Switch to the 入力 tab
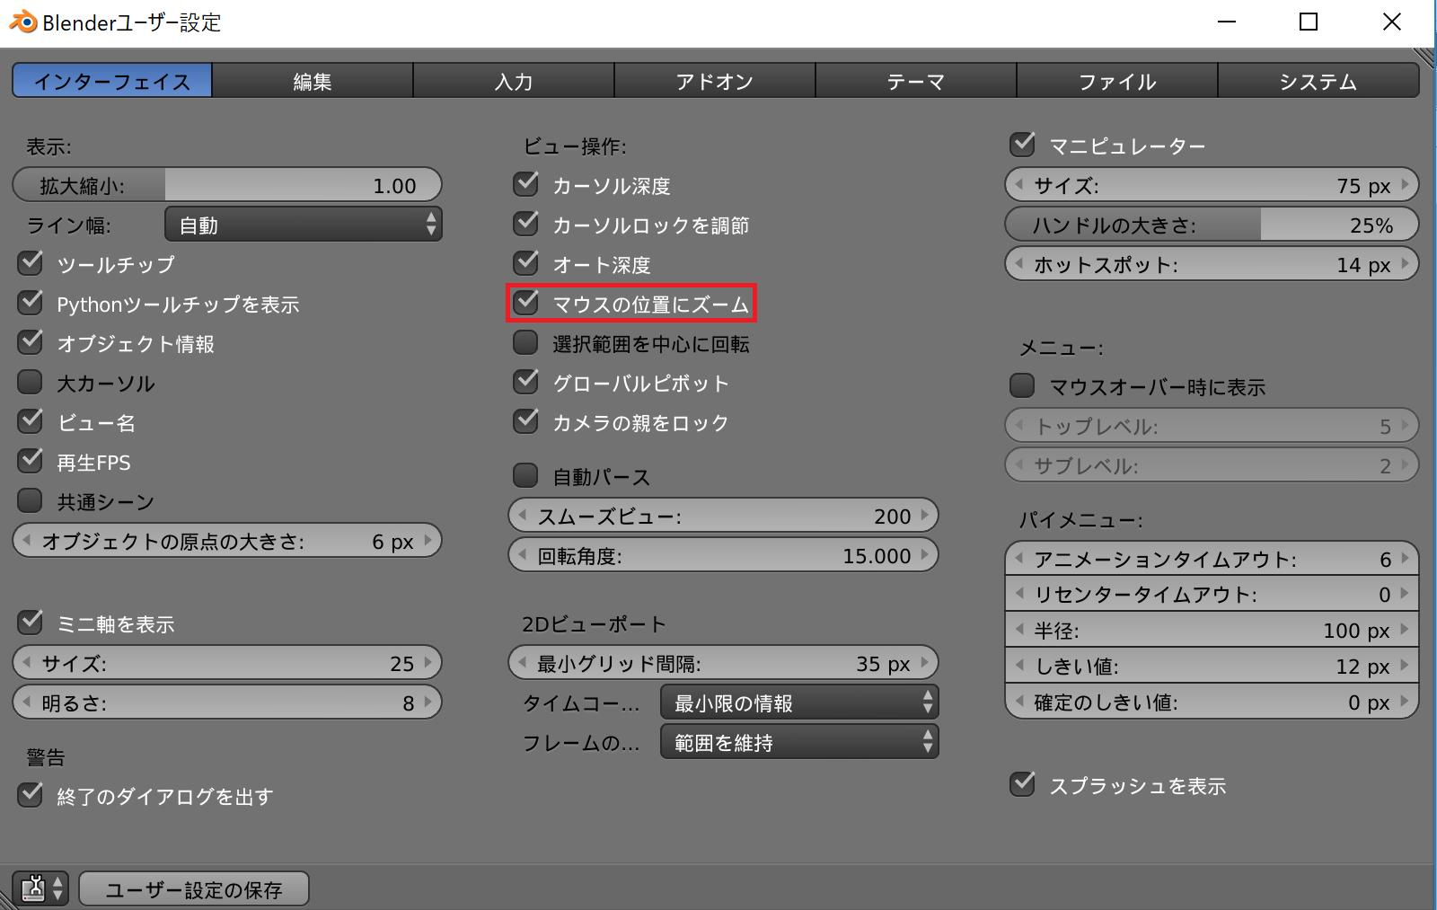Viewport: 1437px width, 910px height. pyautogui.click(x=514, y=81)
